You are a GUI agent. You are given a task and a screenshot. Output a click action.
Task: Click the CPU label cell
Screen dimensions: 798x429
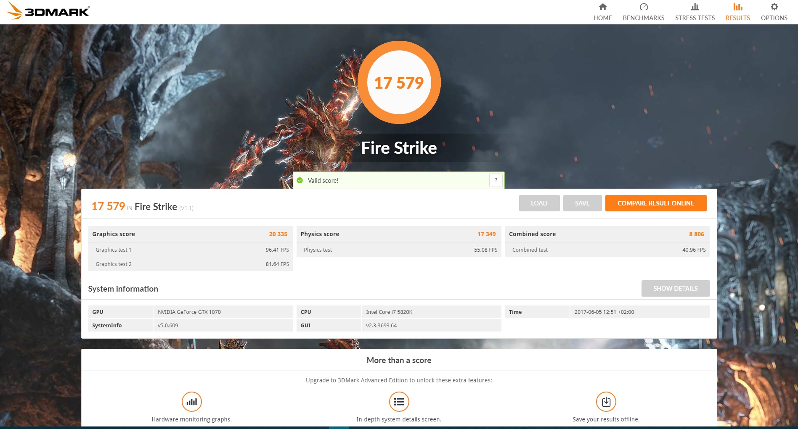point(329,312)
